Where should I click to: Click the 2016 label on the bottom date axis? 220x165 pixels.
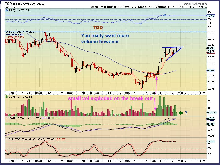127,161
